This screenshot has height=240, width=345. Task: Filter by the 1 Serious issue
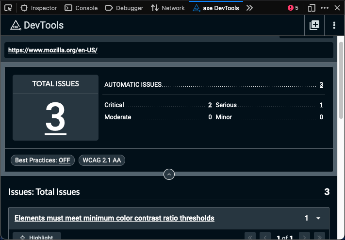point(321,105)
